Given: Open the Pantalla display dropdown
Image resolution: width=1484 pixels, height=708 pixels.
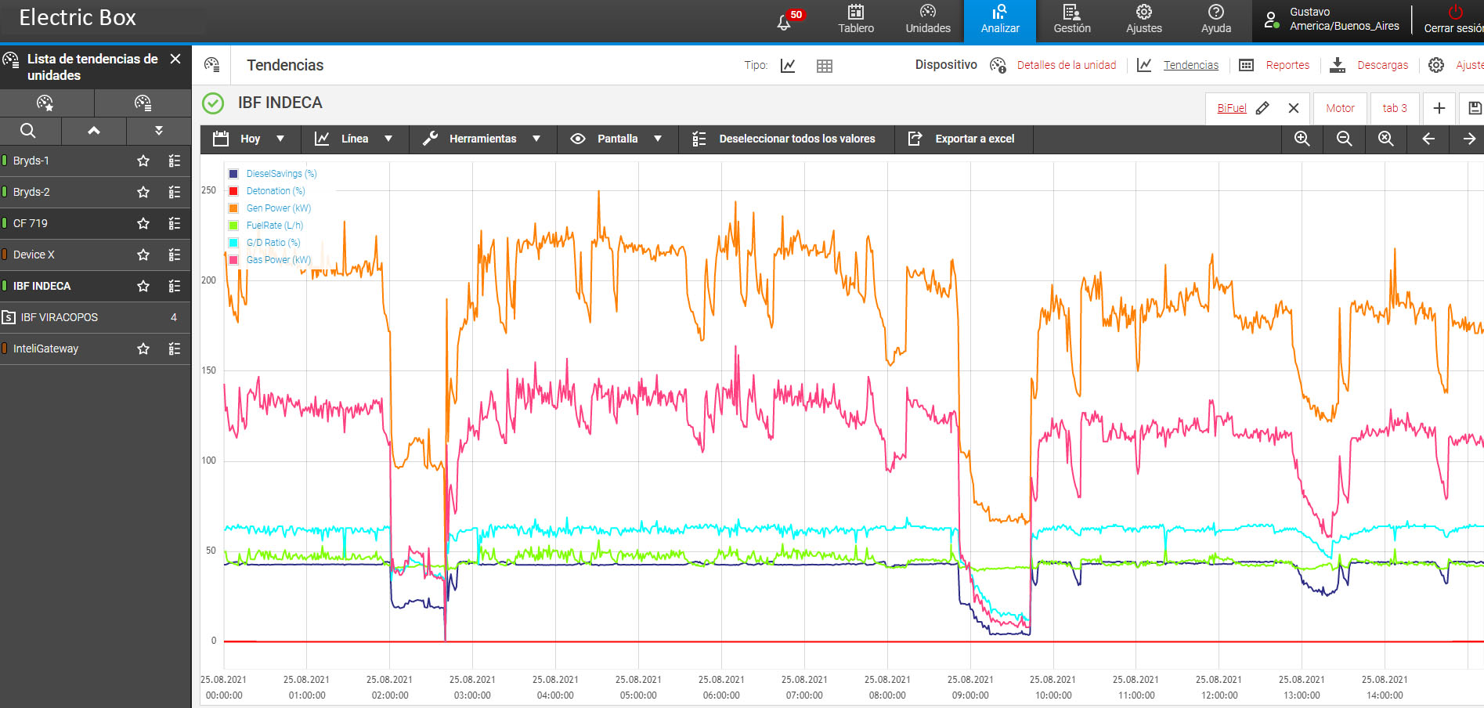Looking at the screenshot, I should [617, 139].
